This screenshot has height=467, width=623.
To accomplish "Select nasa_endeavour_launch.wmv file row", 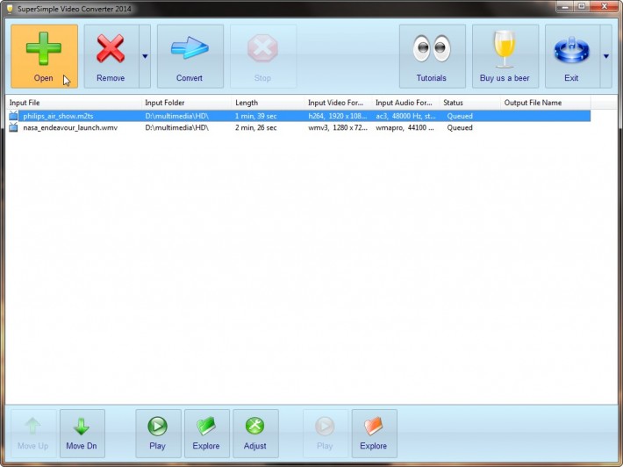I will point(298,127).
